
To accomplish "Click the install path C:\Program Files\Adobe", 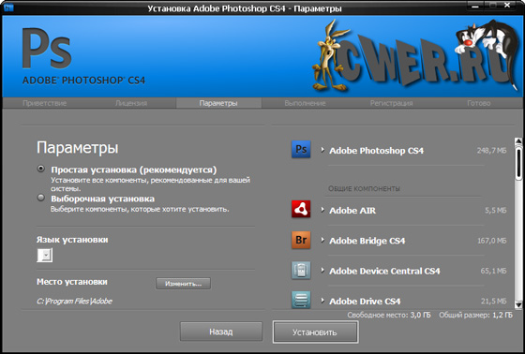I will (x=74, y=302).
